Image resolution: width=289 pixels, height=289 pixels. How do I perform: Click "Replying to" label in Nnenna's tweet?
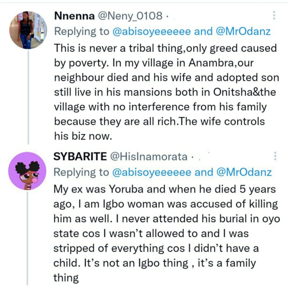[x=82, y=31]
